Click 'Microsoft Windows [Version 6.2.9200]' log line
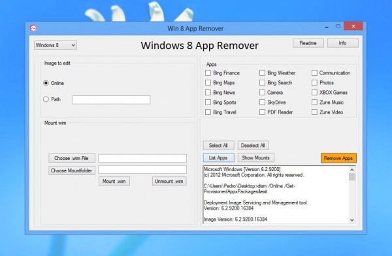Viewport: 392px width, 256px height. click(242, 169)
